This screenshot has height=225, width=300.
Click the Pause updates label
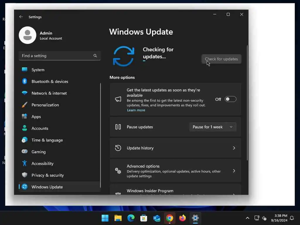(x=140, y=127)
